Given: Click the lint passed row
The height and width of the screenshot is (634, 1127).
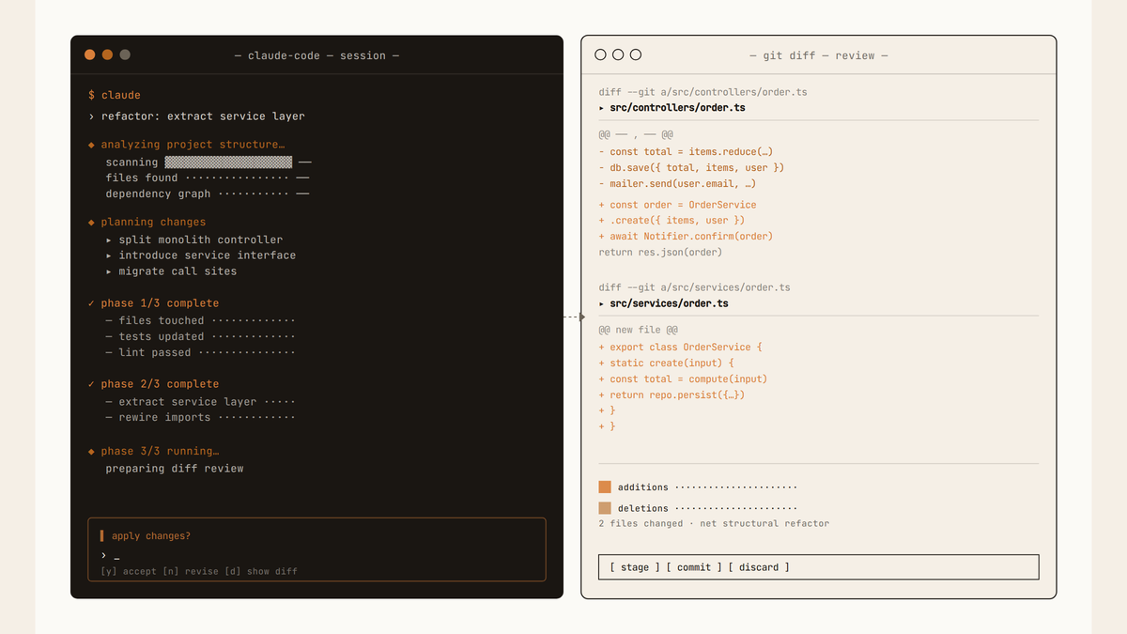Looking at the screenshot, I should [200, 352].
